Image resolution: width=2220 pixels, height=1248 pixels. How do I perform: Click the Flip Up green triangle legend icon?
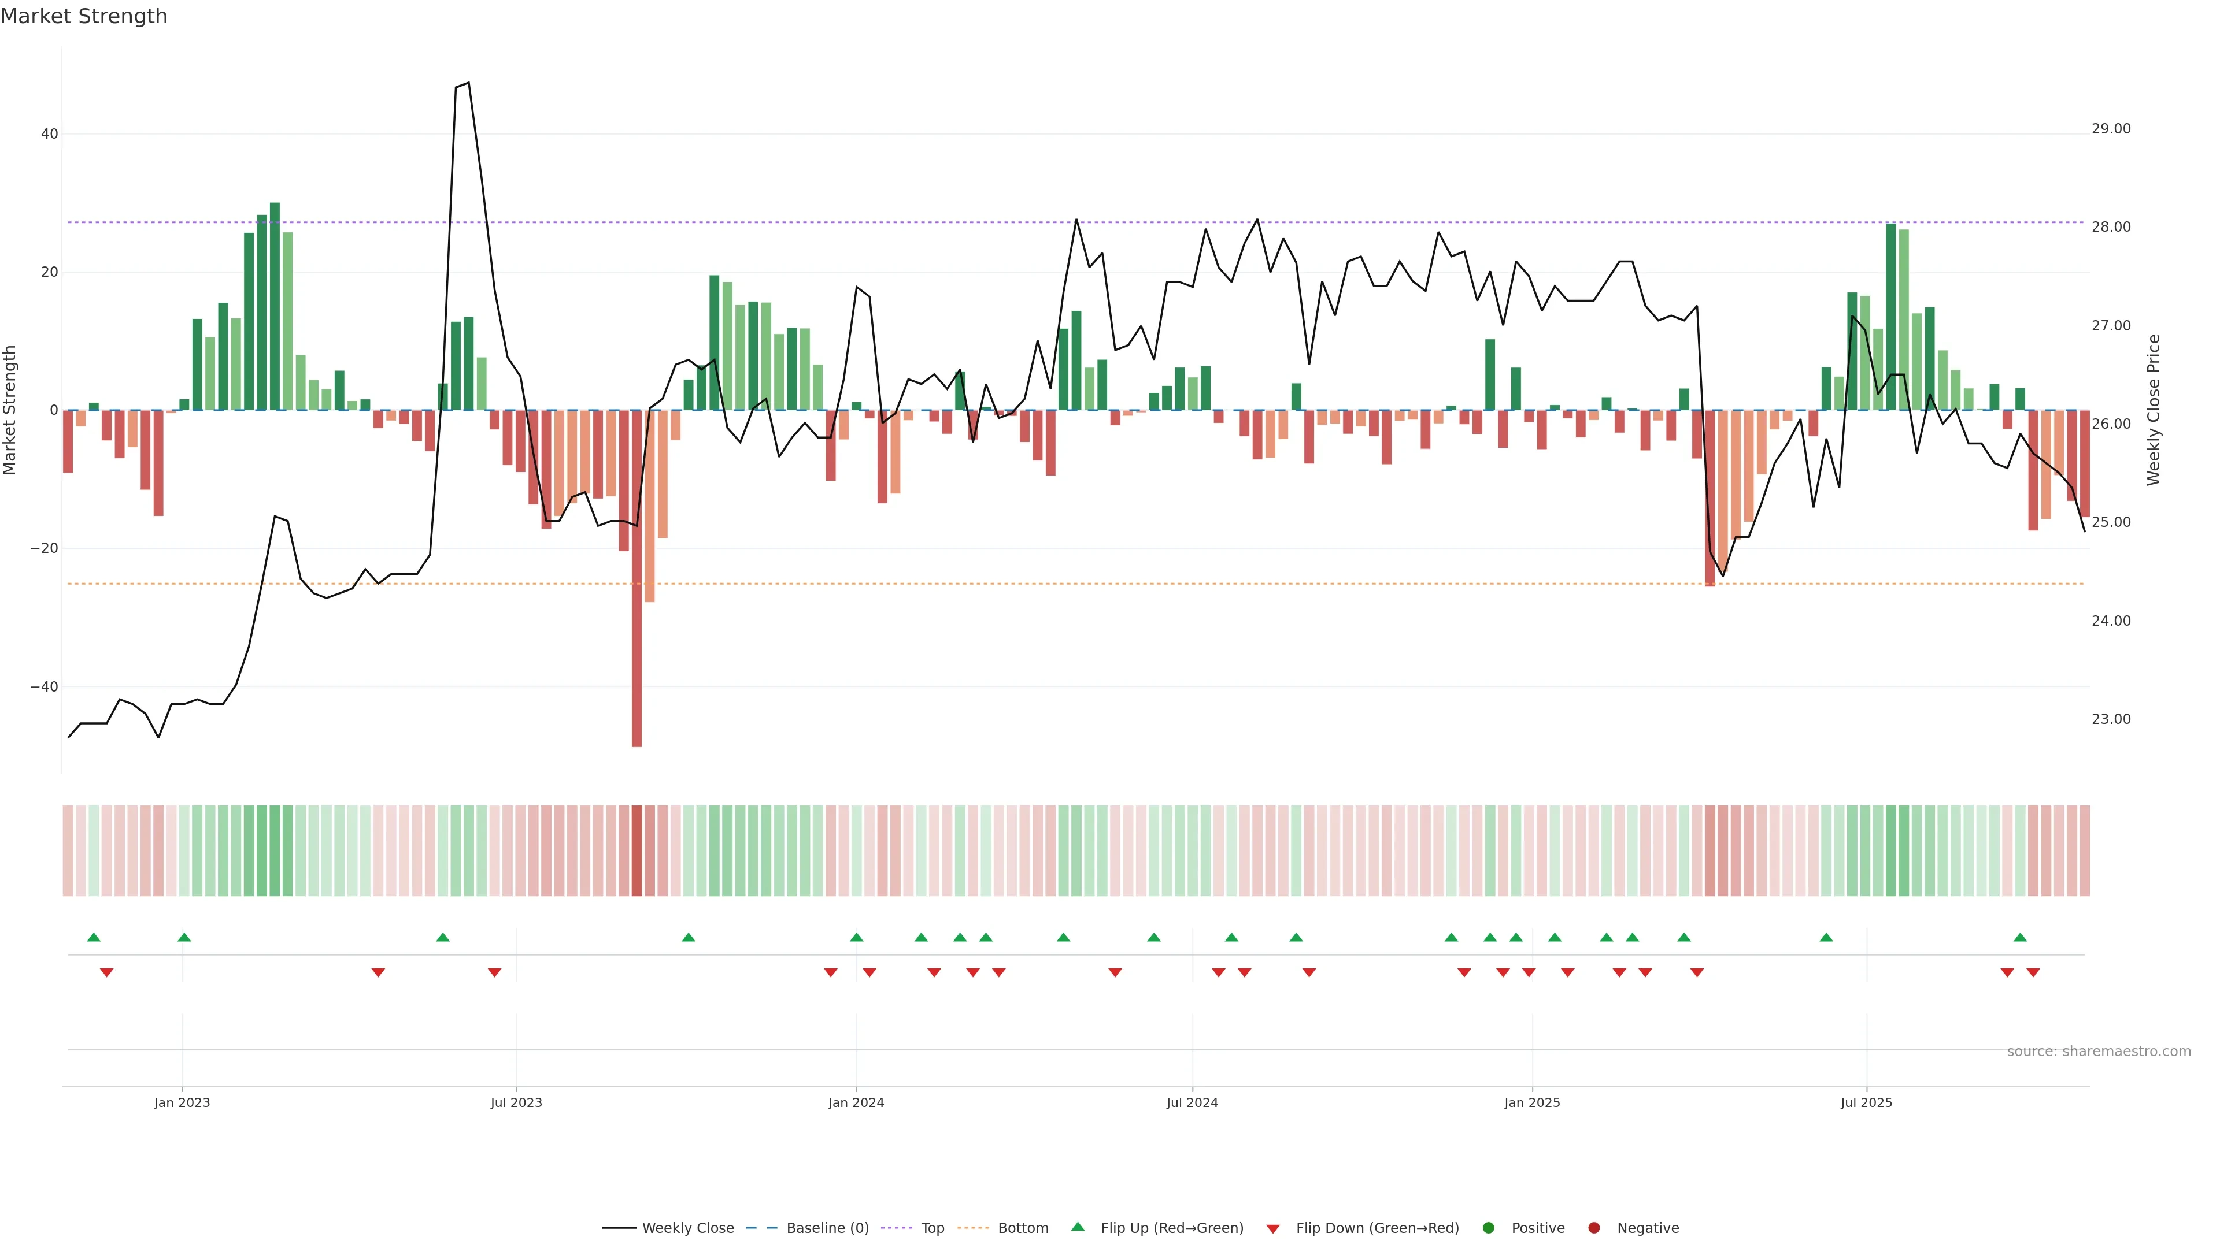[x=1077, y=1227]
